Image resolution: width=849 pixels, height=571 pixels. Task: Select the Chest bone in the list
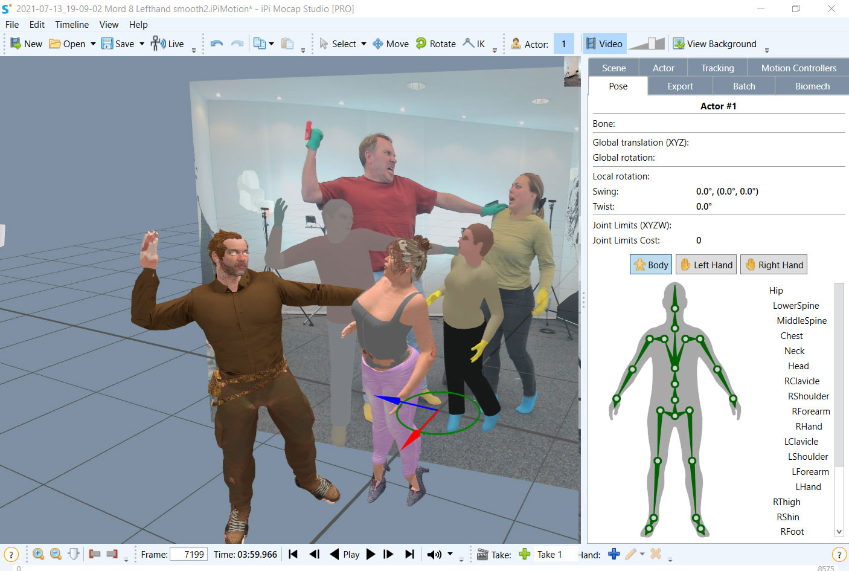pyautogui.click(x=791, y=336)
